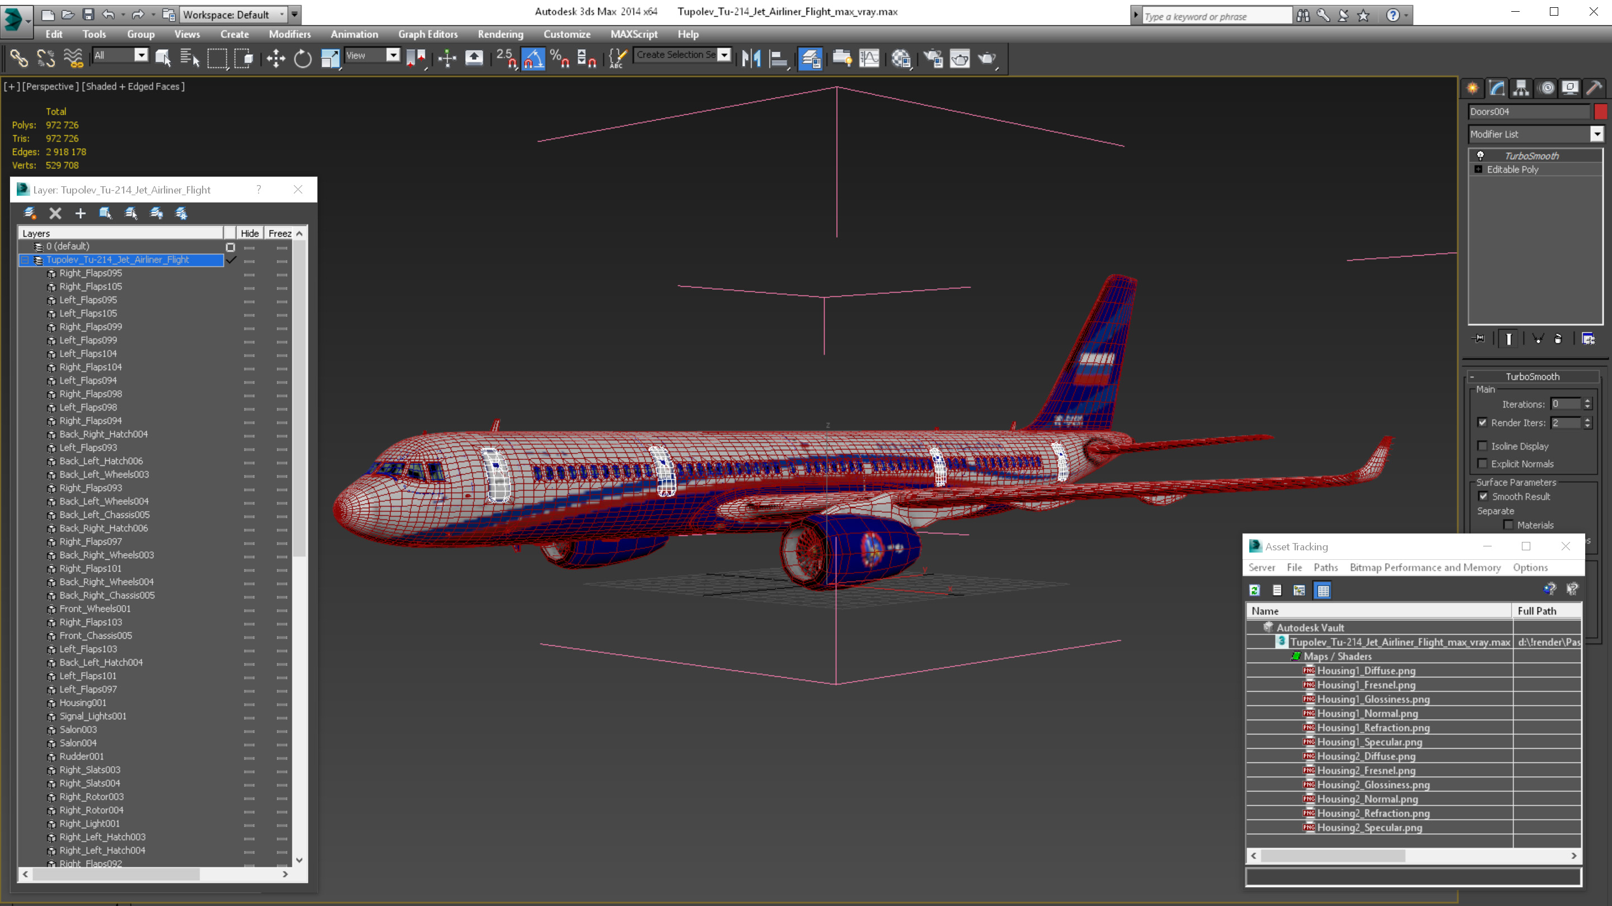Click Delete layer icon in Layer dialog

(x=55, y=213)
